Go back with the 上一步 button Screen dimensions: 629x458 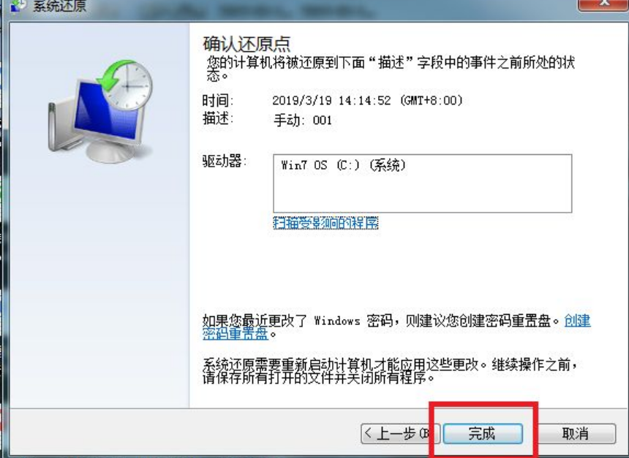tap(400, 433)
